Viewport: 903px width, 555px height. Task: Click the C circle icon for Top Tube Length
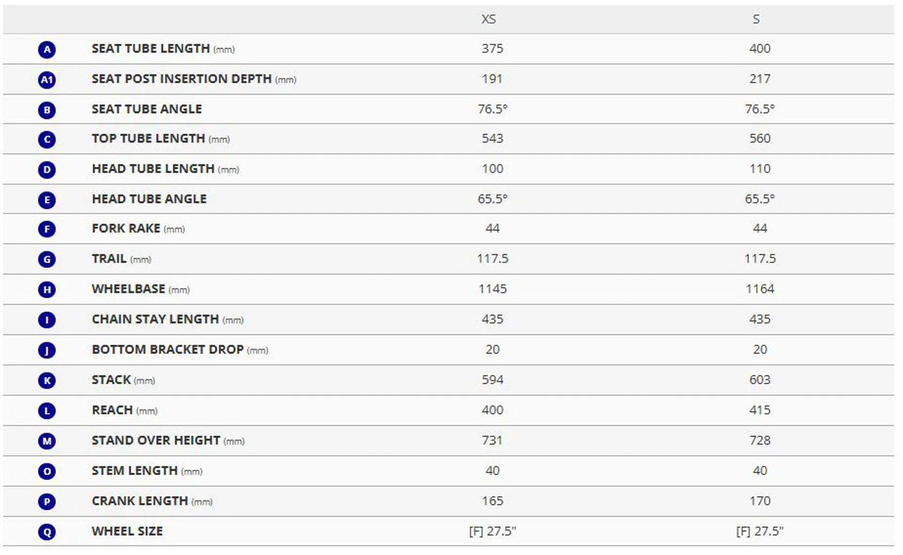pos(47,140)
